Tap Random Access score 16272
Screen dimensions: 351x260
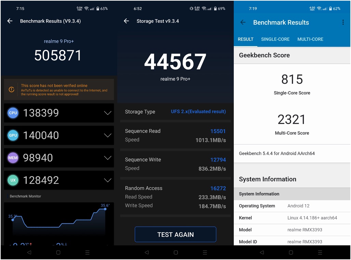click(218, 188)
